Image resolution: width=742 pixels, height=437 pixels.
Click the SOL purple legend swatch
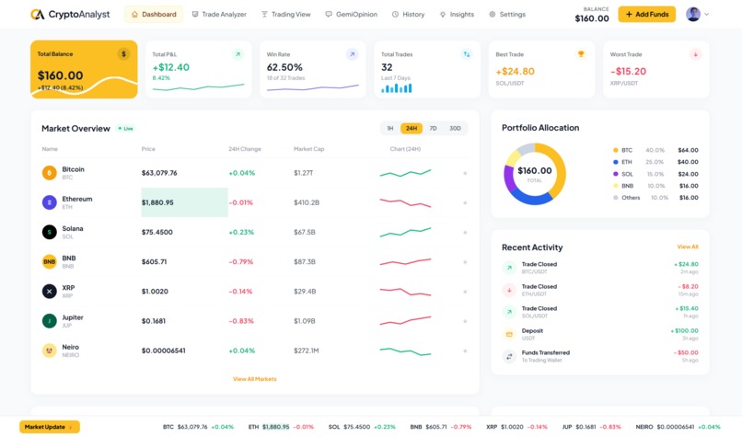coord(616,174)
